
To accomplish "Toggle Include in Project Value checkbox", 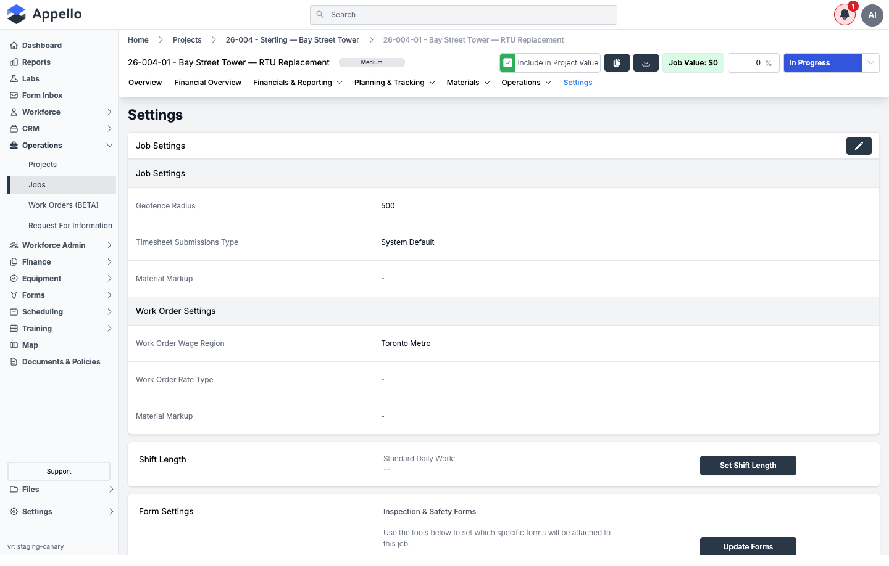I will click(x=507, y=63).
